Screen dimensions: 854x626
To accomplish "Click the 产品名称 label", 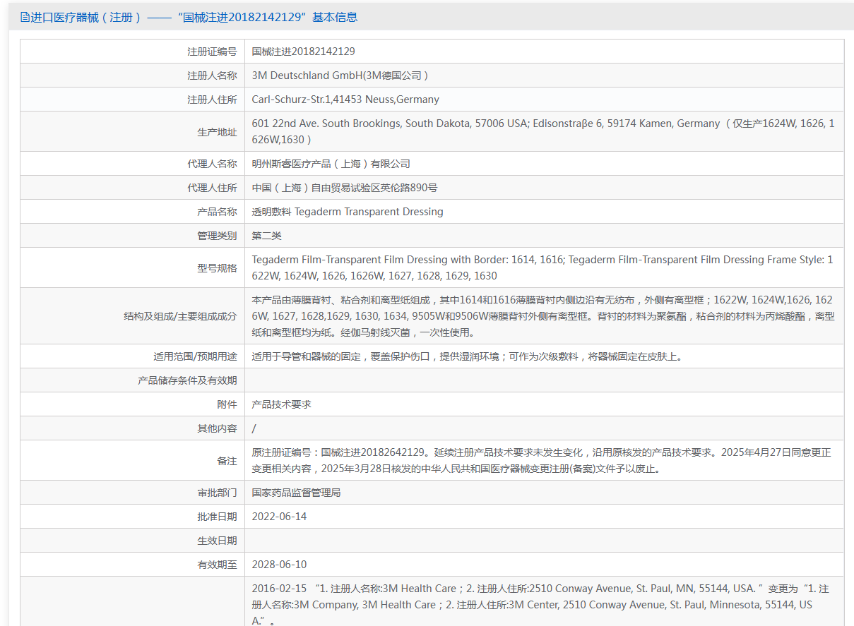I will [217, 212].
